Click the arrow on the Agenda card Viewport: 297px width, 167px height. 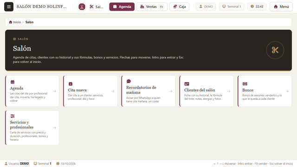(55, 91)
